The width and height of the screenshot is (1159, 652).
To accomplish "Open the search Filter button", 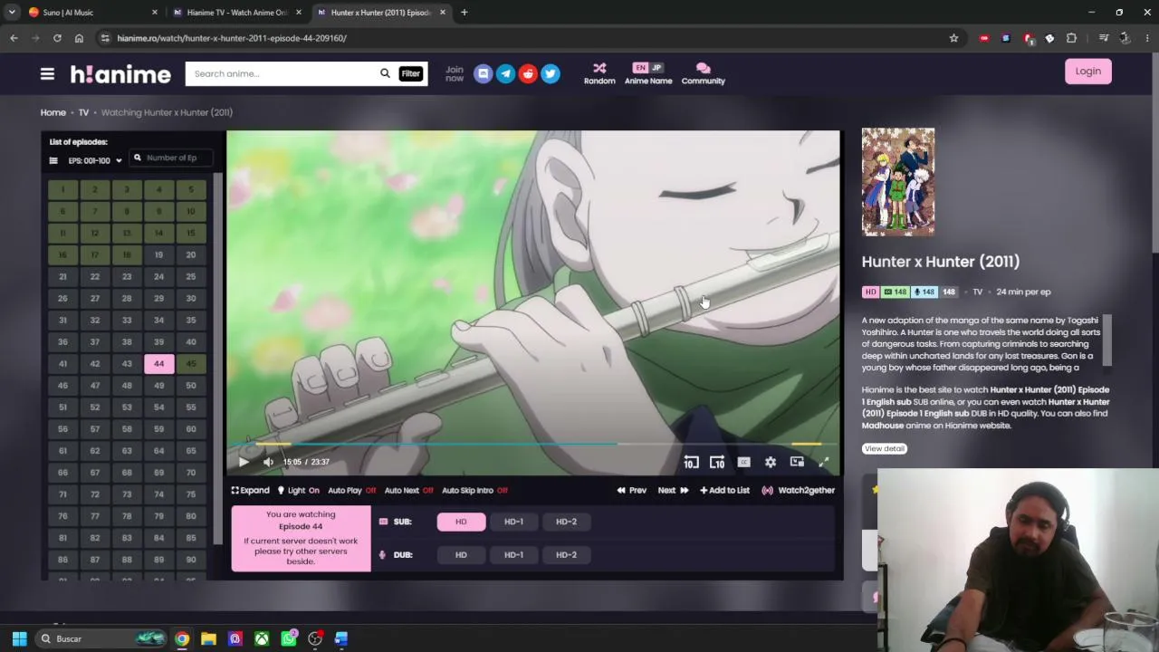I will pos(411,73).
